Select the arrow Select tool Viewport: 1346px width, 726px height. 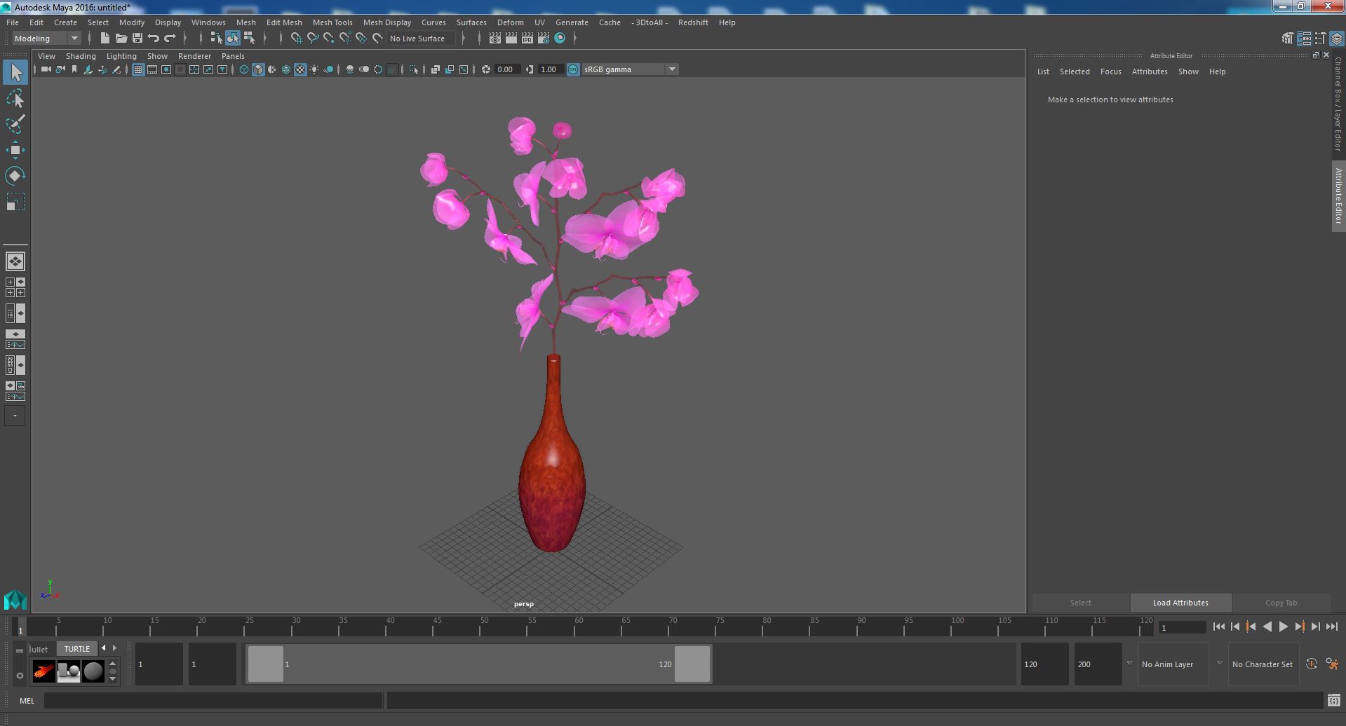tap(15, 71)
